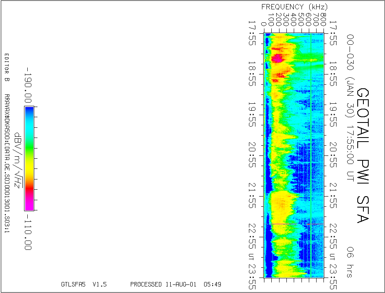Click the FREQUENCY (kHz) axis label
The width and height of the screenshot is (385, 293).
(294, 7)
